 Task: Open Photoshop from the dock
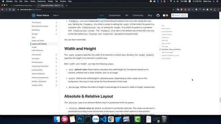[x=80, y=119]
